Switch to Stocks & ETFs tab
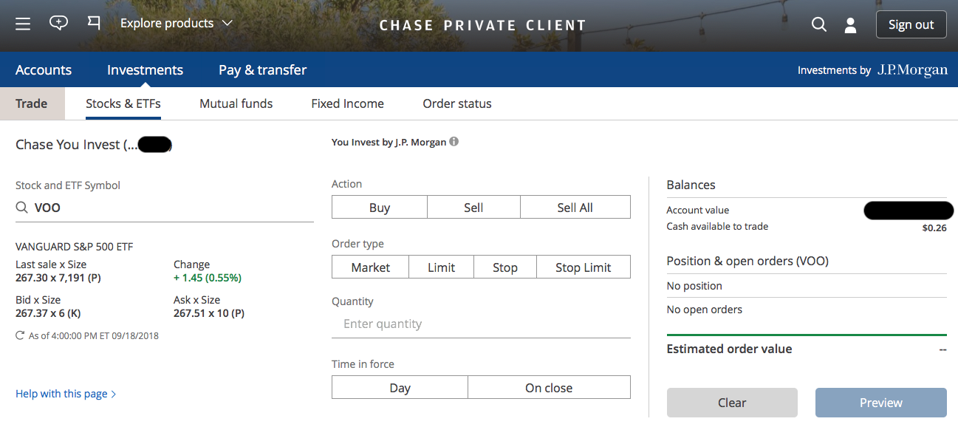 (123, 103)
